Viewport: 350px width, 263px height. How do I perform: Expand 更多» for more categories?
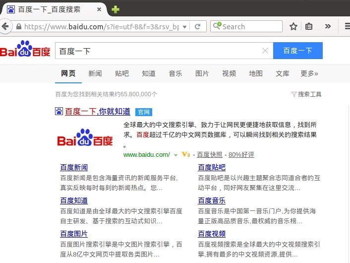[x=309, y=73]
